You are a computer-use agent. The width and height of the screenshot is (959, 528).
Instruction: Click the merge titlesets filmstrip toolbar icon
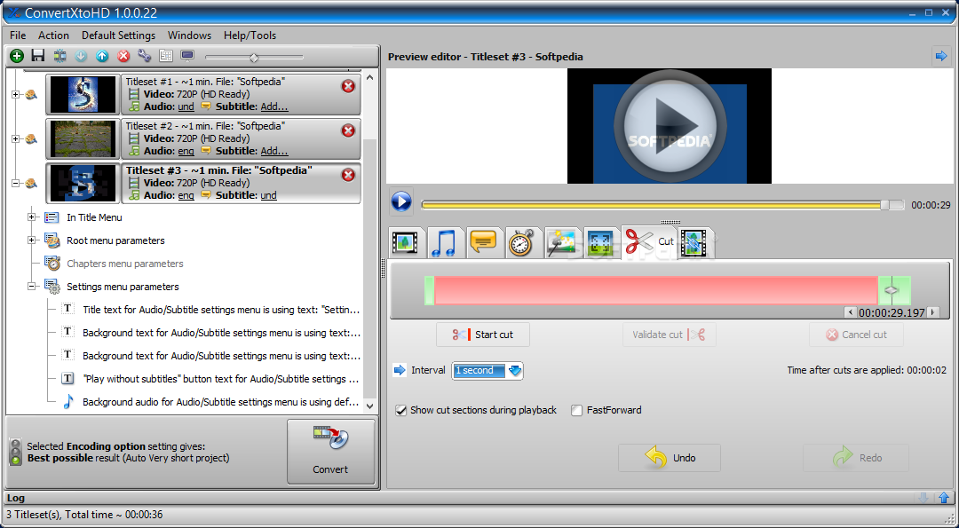[x=60, y=56]
